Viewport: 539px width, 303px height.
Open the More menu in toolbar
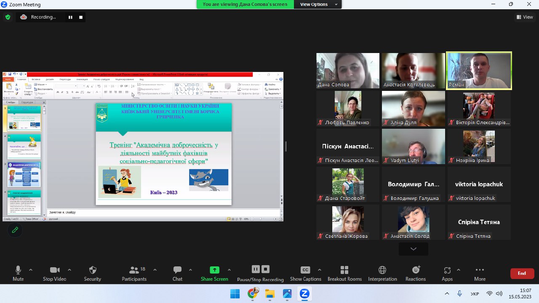(480, 273)
